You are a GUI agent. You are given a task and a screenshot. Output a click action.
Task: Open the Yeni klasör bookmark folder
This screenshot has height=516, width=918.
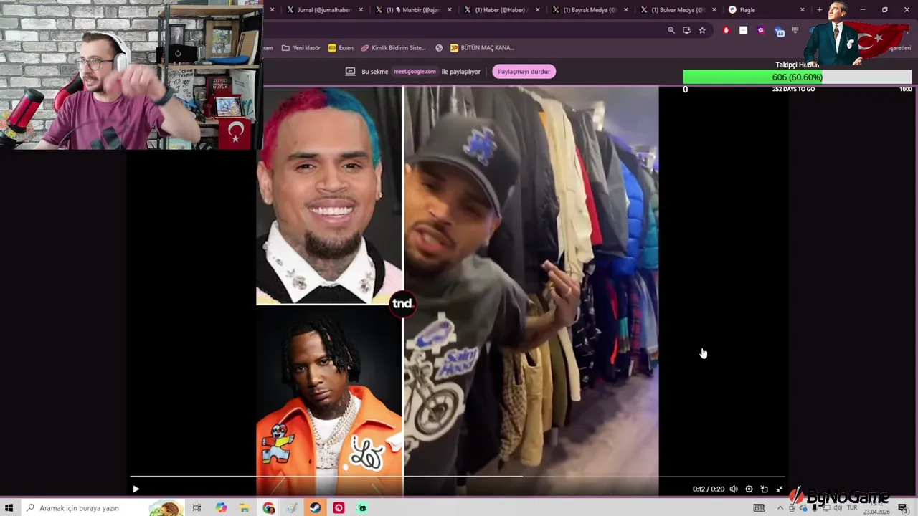tap(301, 48)
